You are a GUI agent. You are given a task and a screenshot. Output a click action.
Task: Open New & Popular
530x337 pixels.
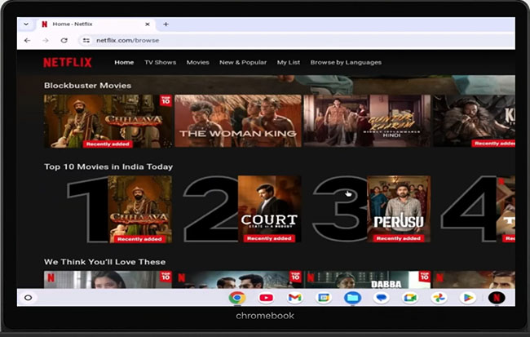click(x=243, y=62)
